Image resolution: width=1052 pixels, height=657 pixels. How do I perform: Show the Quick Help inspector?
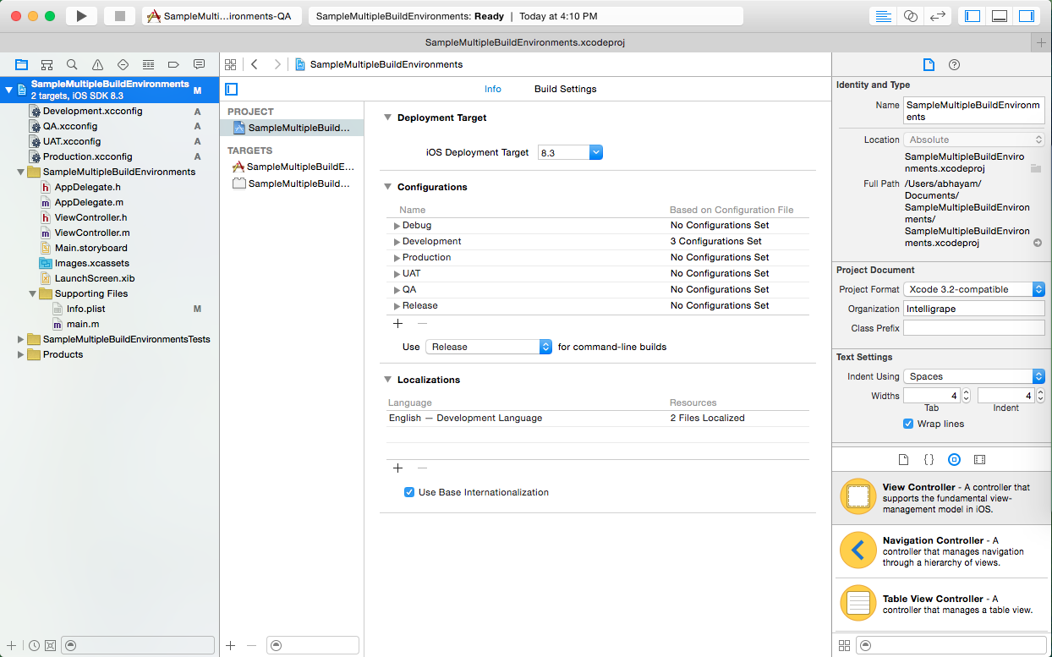pyautogui.click(x=954, y=65)
